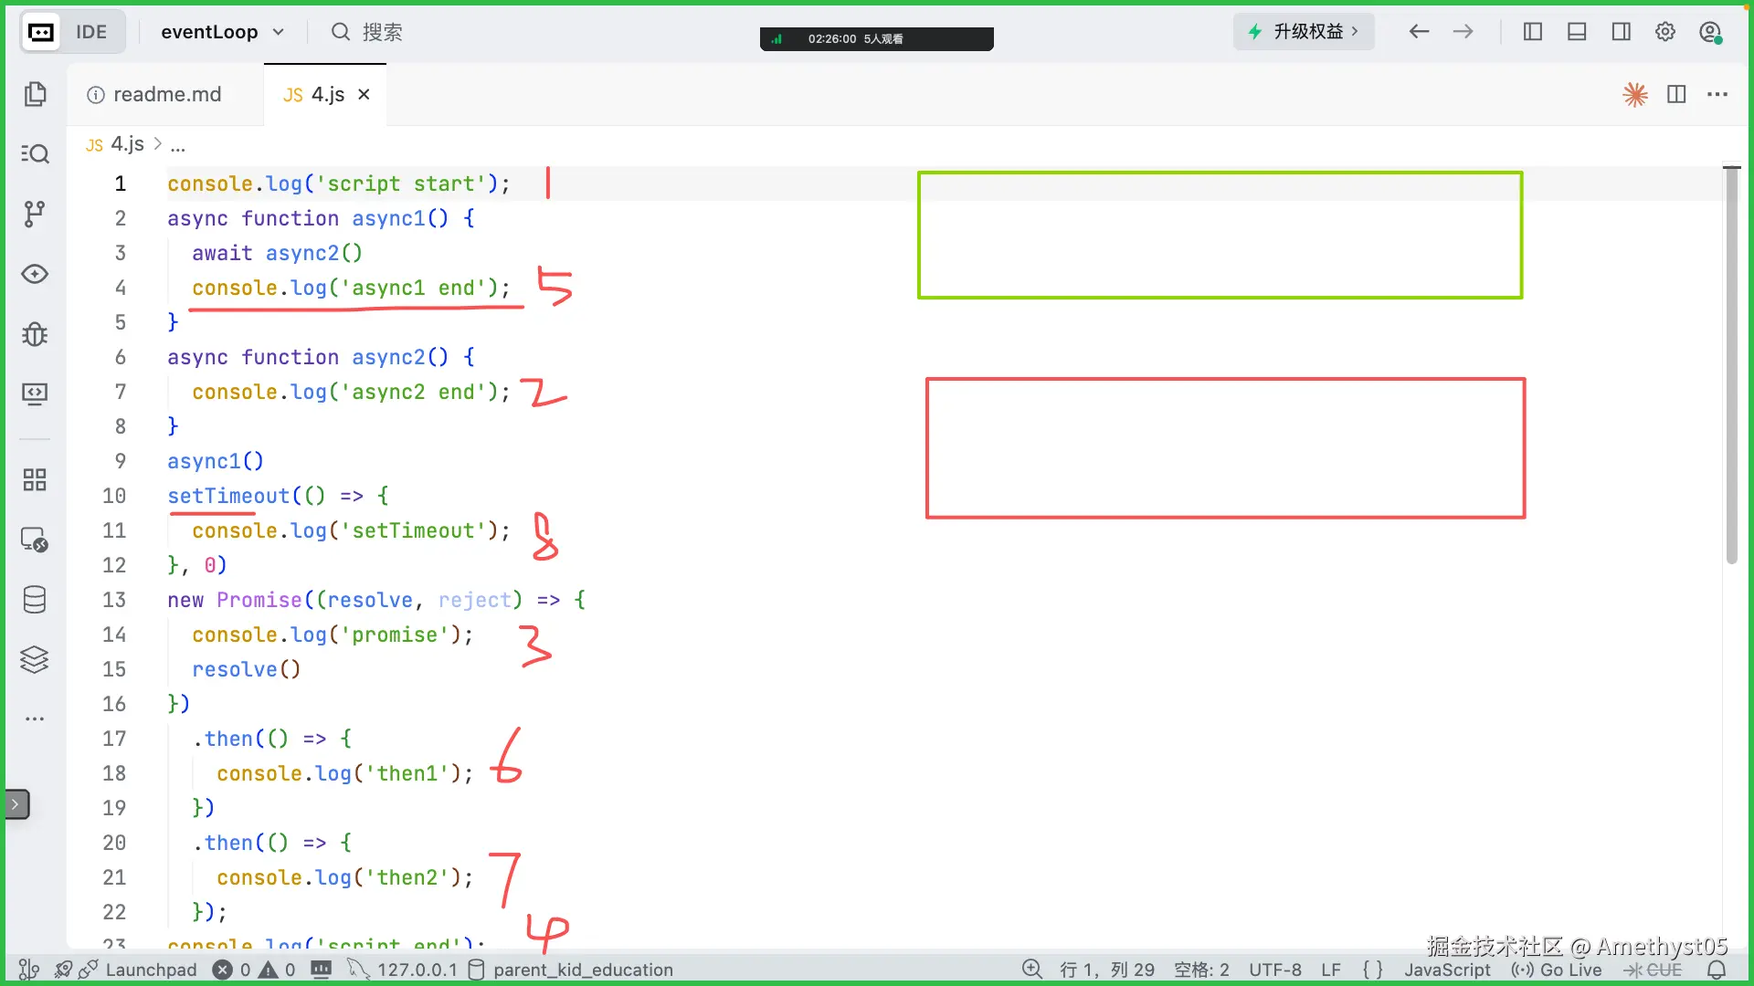This screenshot has width=1754, height=986.
Task: Toggle the left sidebar layout button
Action: pyautogui.click(x=1533, y=32)
